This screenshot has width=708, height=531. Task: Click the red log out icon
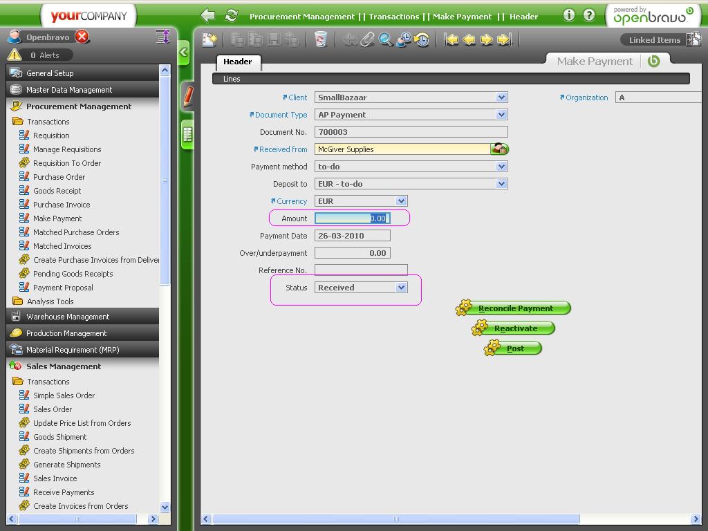coord(82,37)
